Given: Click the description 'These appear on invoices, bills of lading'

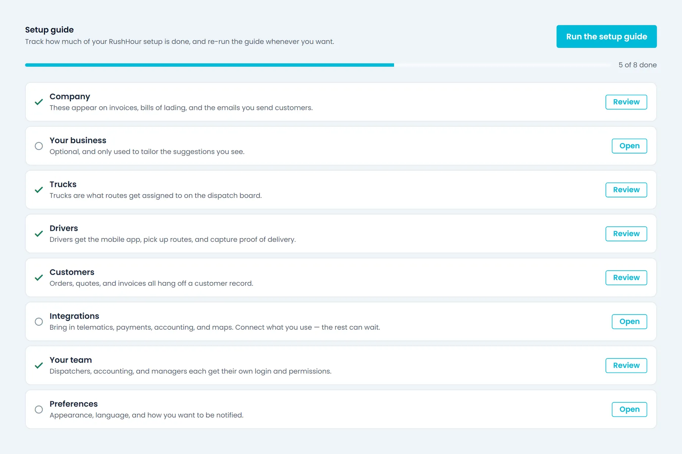Looking at the screenshot, I should point(181,108).
